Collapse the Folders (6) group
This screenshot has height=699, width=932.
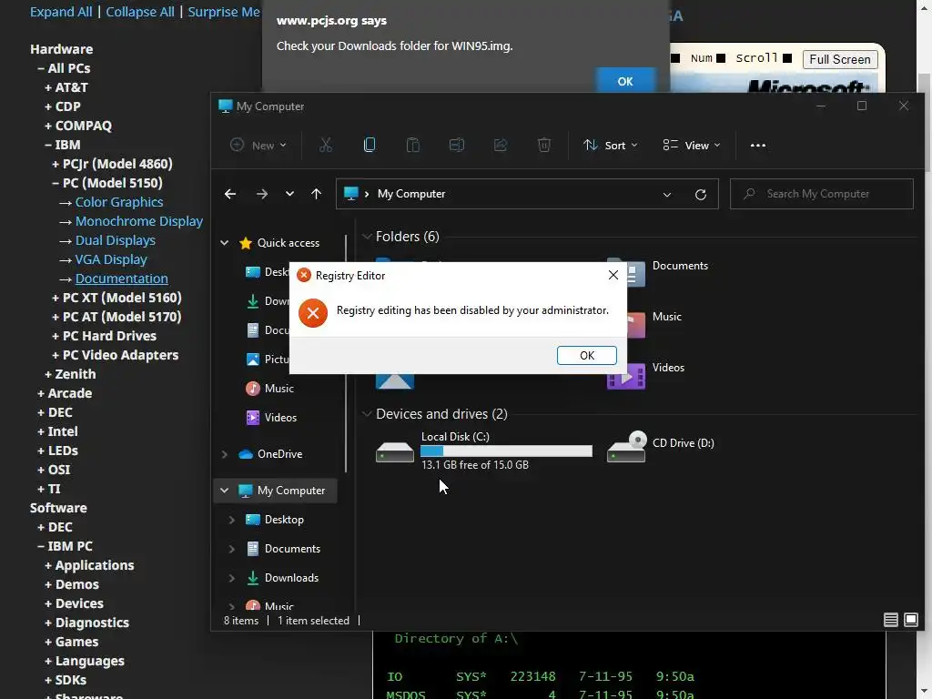(367, 237)
